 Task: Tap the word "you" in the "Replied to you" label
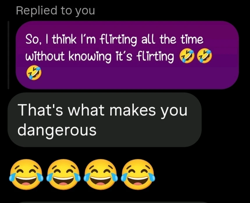(x=85, y=11)
